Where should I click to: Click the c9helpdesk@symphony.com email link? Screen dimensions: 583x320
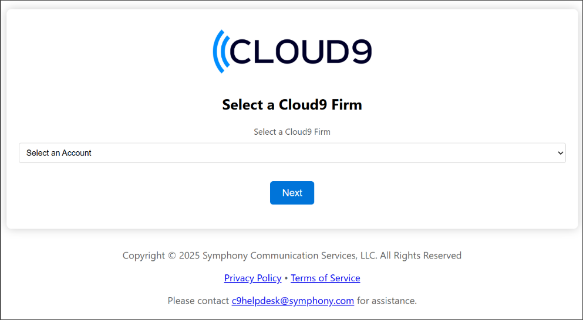(x=292, y=301)
